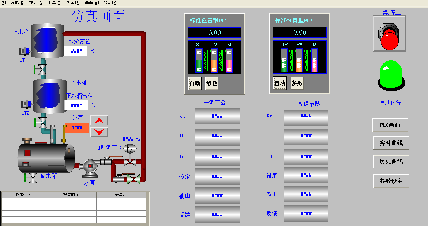The width and height of the screenshot is (428, 226).
Task: Select the storage tank (储水箱) graphic
Action: (46, 157)
